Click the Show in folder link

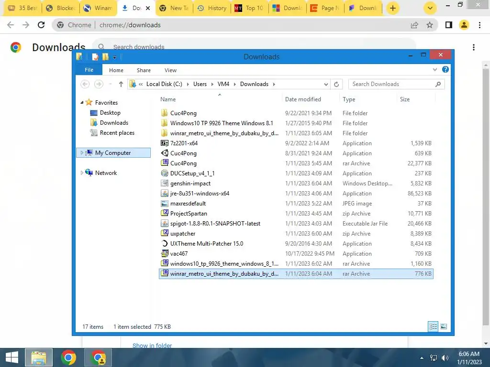152,345
